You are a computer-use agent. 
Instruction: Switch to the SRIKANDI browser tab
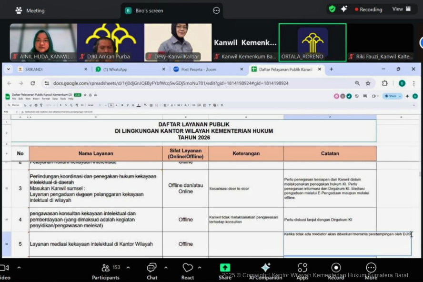click(48, 69)
